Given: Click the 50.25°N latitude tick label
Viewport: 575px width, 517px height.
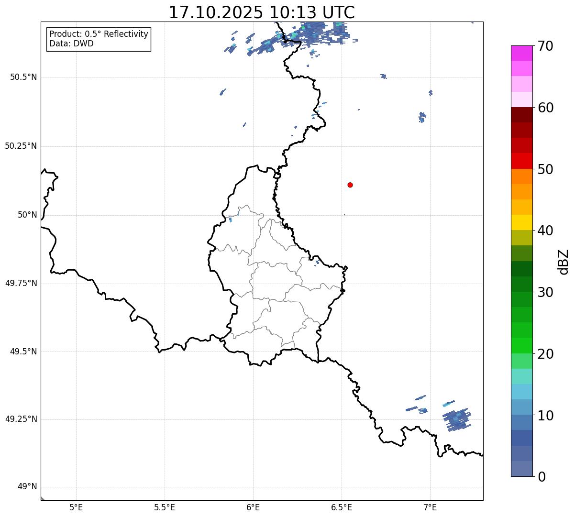Looking at the screenshot, I should tap(21, 146).
